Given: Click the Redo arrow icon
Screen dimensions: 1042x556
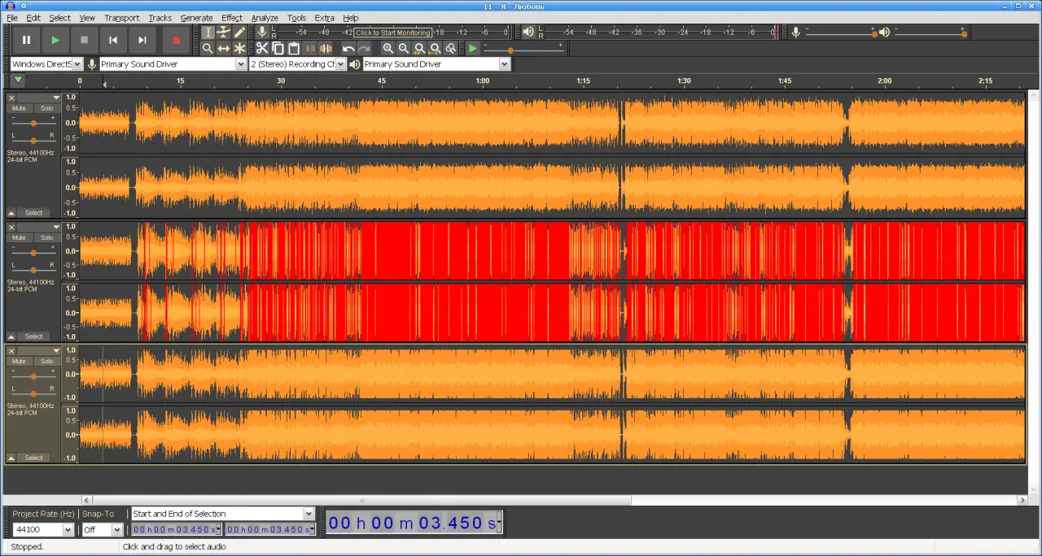Looking at the screenshot, I should [x=364, y=48].
